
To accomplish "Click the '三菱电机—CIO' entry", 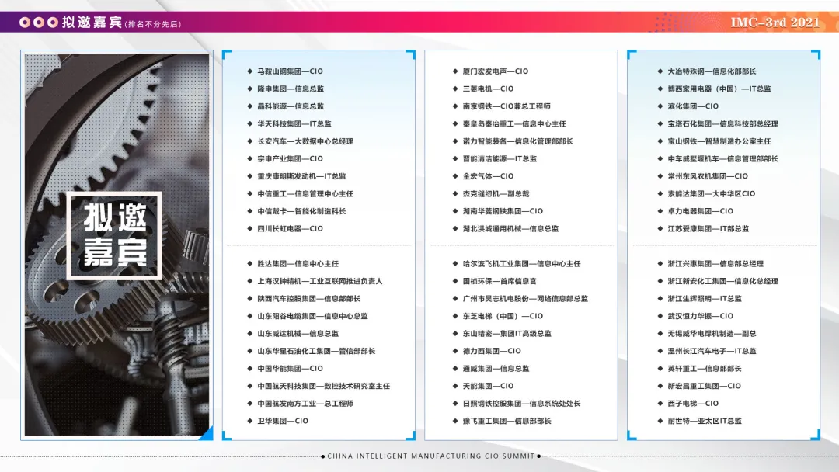I will 488,88.
